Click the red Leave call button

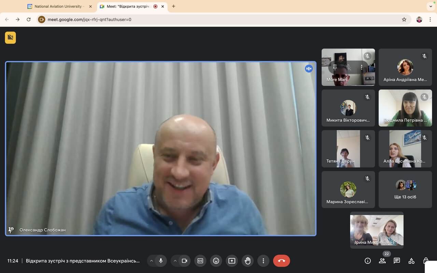point(281,261)
